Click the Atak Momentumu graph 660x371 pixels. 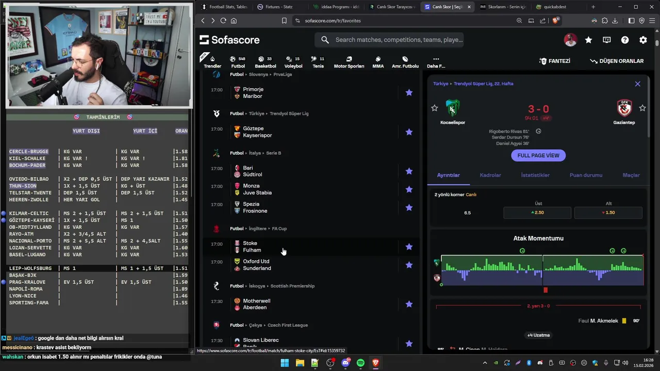[x=542, y=270]
